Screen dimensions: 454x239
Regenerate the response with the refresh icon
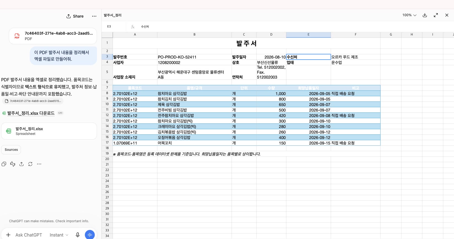click(x=30, y=164)
